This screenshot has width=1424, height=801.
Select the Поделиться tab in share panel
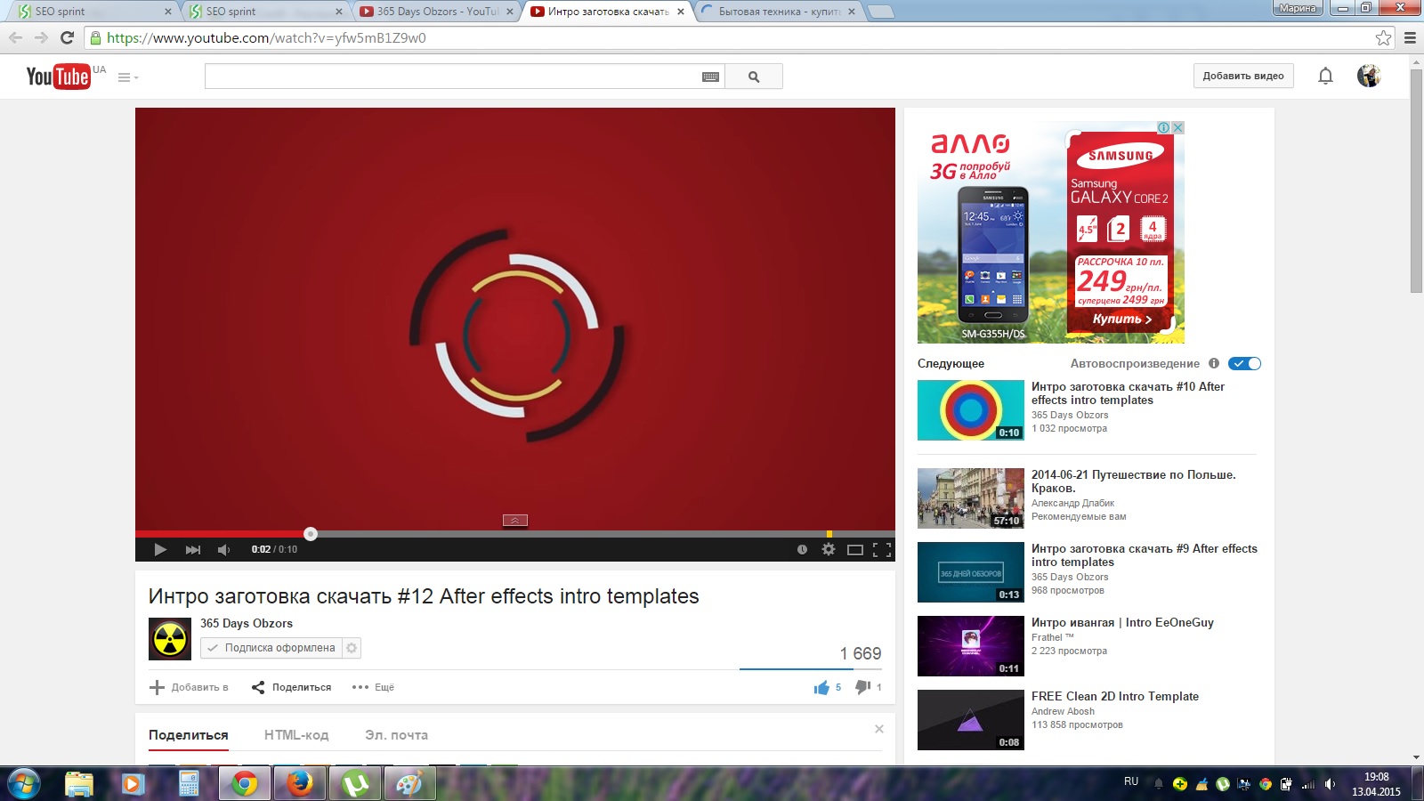[x=189, y=735]
